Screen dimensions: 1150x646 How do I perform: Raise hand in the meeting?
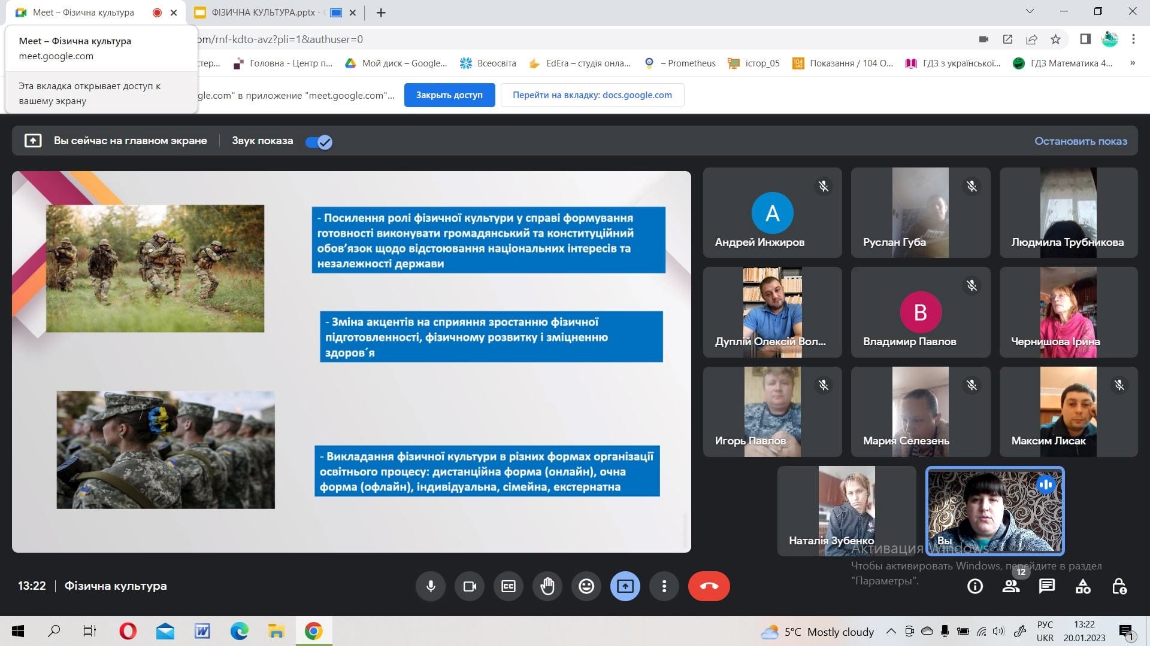[x=547, y=586]
